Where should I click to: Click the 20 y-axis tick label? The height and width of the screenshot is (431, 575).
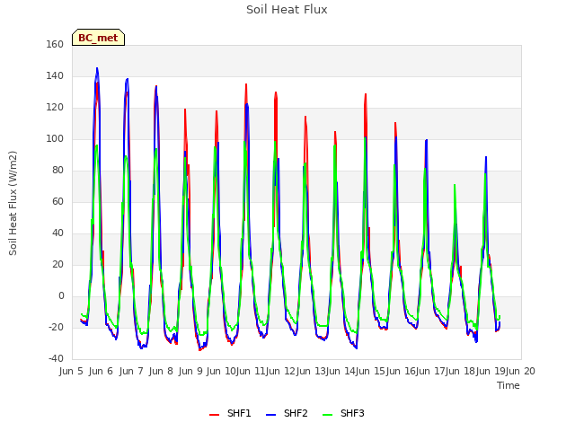pos(57,264)
